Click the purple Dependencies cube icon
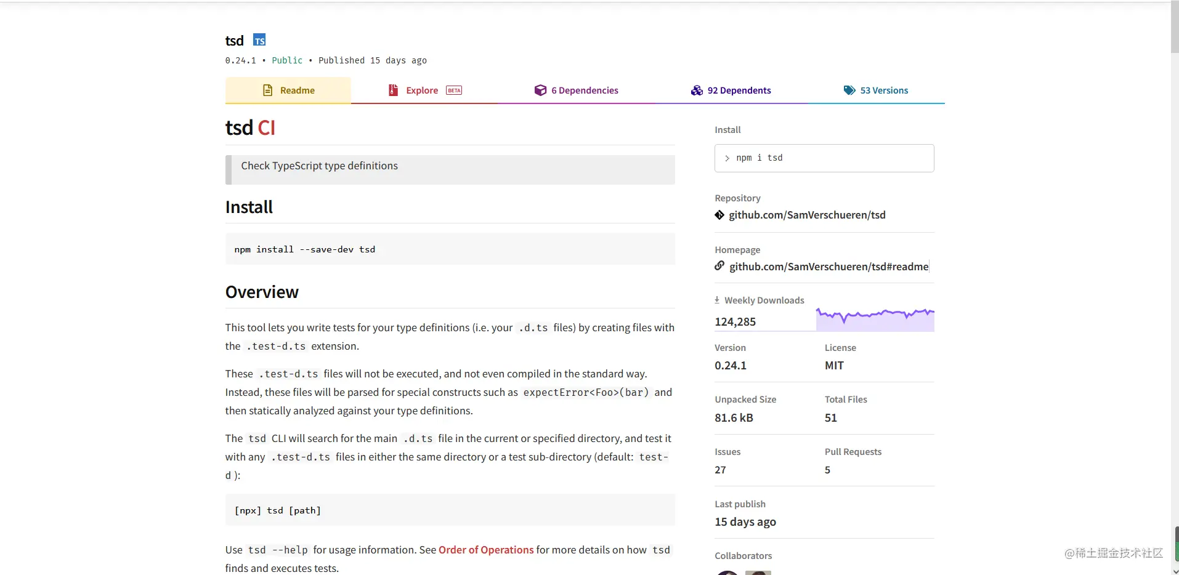Image resolution: width=1179 pixels, height=575 pixels. click(x=540, y=90)
